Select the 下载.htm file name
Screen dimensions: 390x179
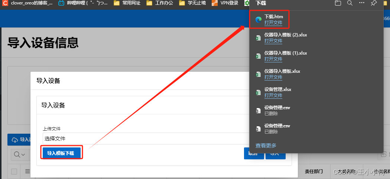pos(274,17)
